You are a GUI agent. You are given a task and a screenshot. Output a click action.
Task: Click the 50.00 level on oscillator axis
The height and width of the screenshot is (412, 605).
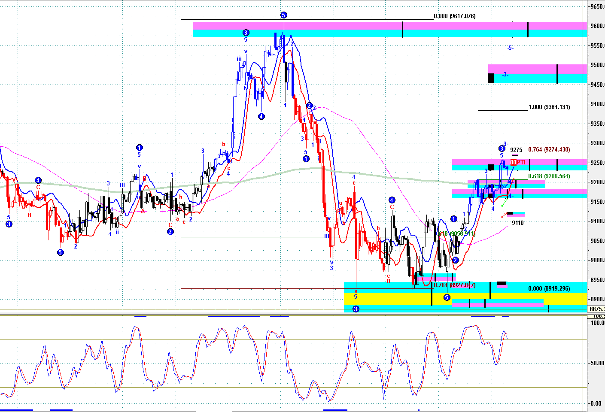[x=597, y=363]
